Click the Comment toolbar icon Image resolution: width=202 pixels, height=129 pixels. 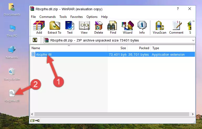(x=176, y=27)
